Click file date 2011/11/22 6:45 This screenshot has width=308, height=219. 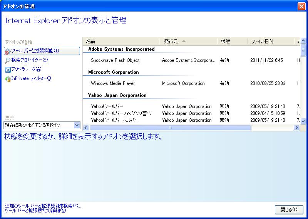[x=266, y=60]
